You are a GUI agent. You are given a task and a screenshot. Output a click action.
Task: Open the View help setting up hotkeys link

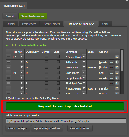click(26, 45)
